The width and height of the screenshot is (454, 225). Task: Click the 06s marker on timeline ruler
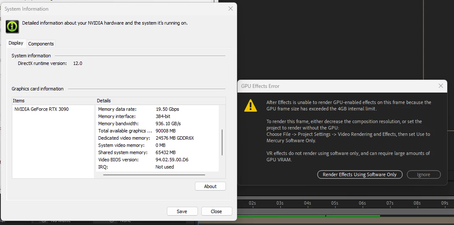tap(362, 203)
